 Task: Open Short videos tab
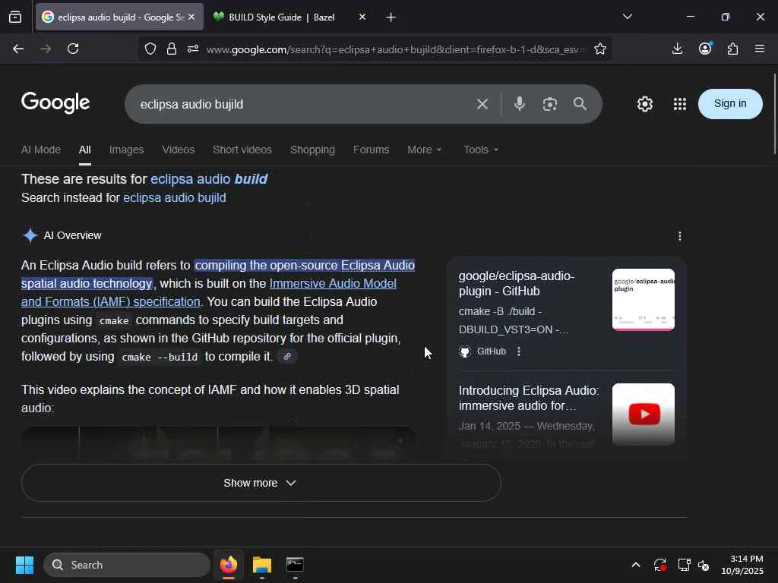[x=242, y=150]
